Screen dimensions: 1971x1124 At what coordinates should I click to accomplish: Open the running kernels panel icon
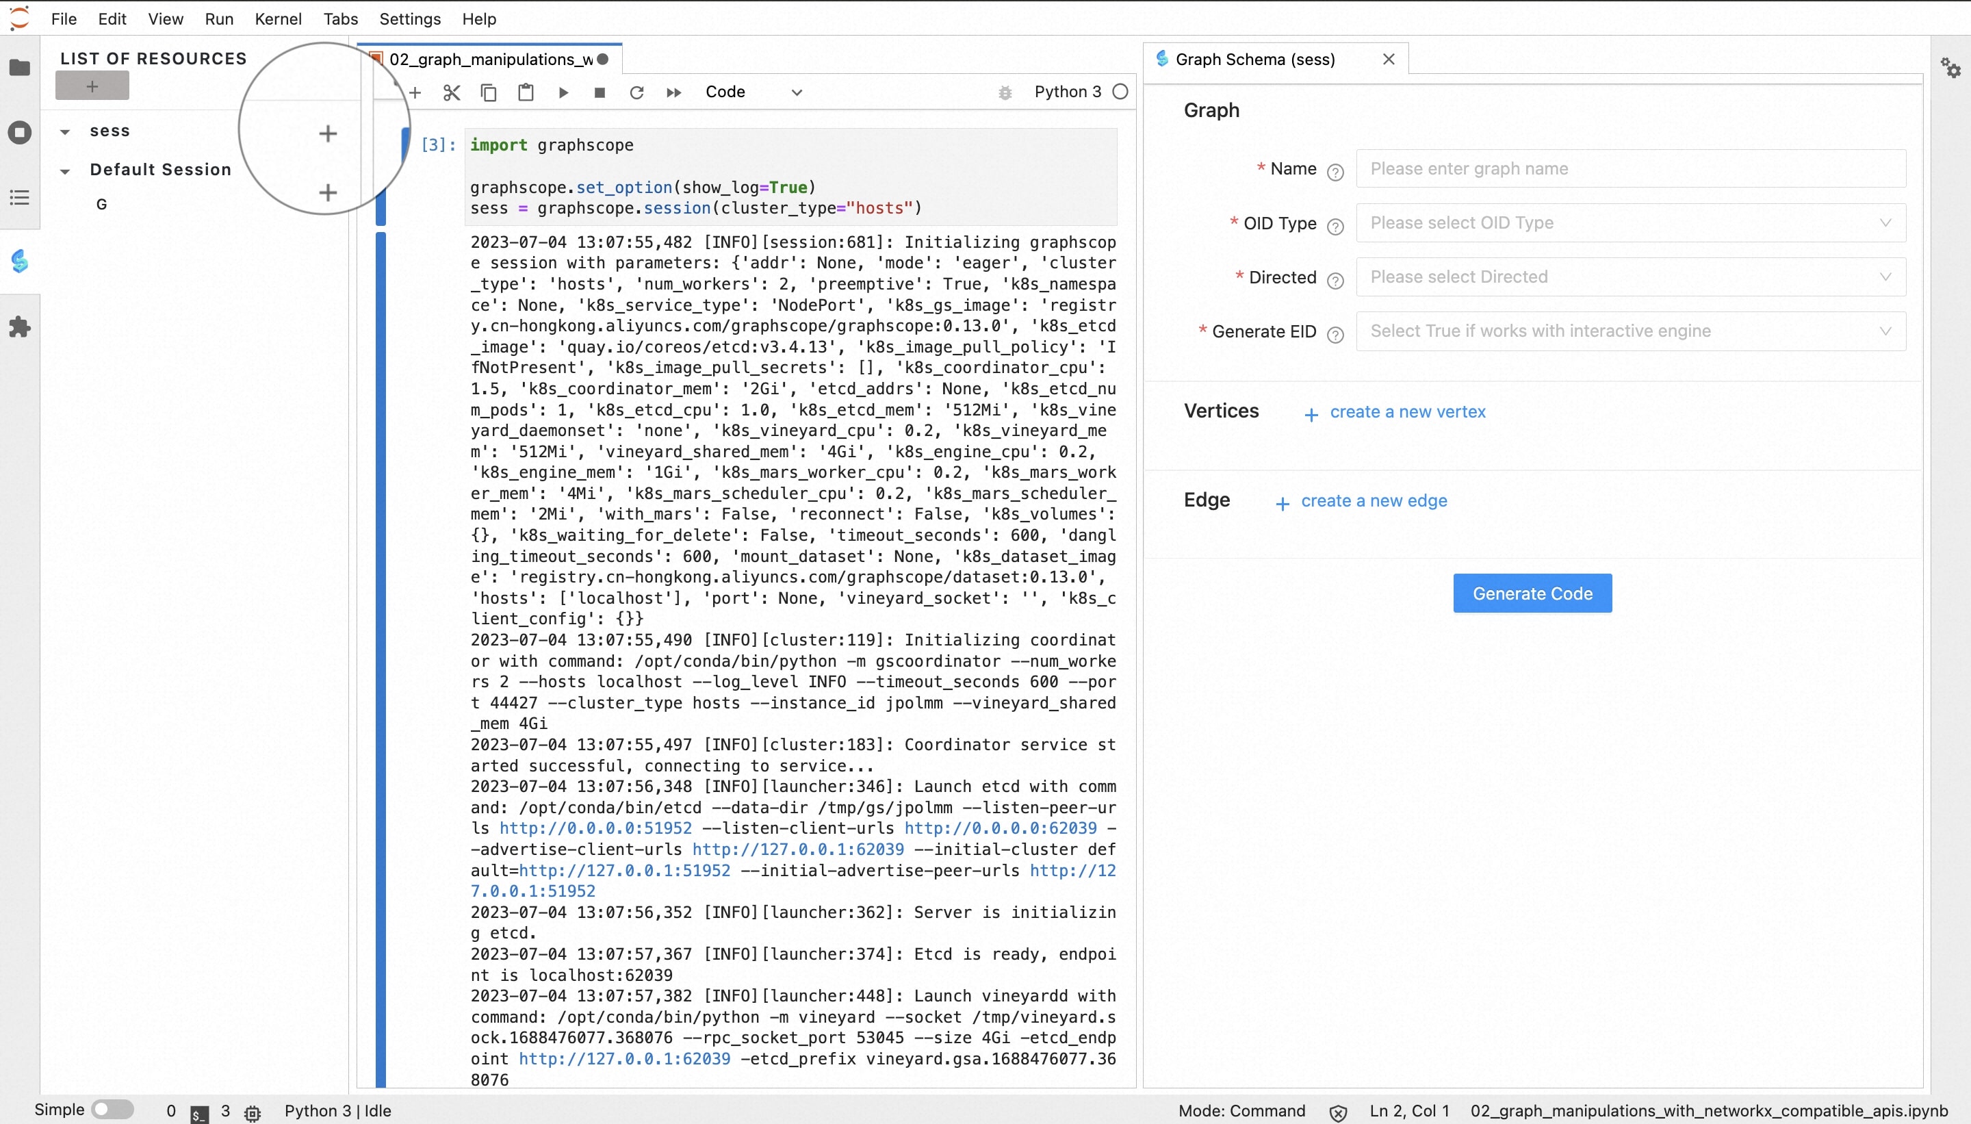[x=21, y=132]
